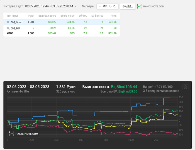The width and height of the screenshot is (195, 150).
Task: Click the 1 383 total hands cell
Action: tap(31, 33)
